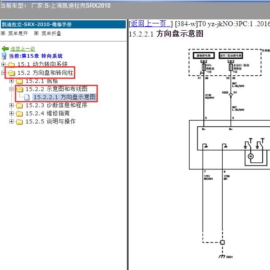Open 15.2.2.1 方向盘示意图 document
The width and height of the screenshot is (270, 270).
[x=64, y=97]
